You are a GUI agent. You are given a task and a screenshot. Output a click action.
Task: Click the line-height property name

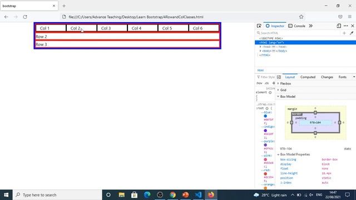[x=289, y=173]
